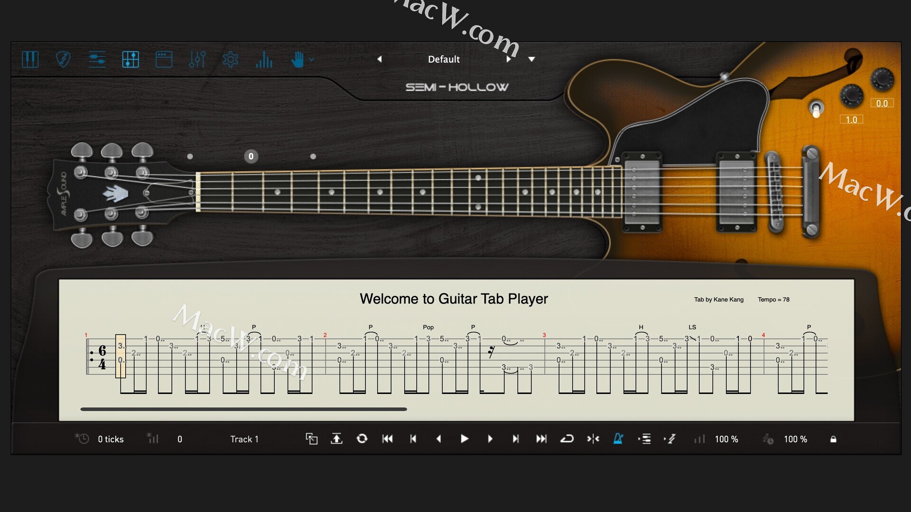Jump to the end of the tab

(x=541, y=439)
